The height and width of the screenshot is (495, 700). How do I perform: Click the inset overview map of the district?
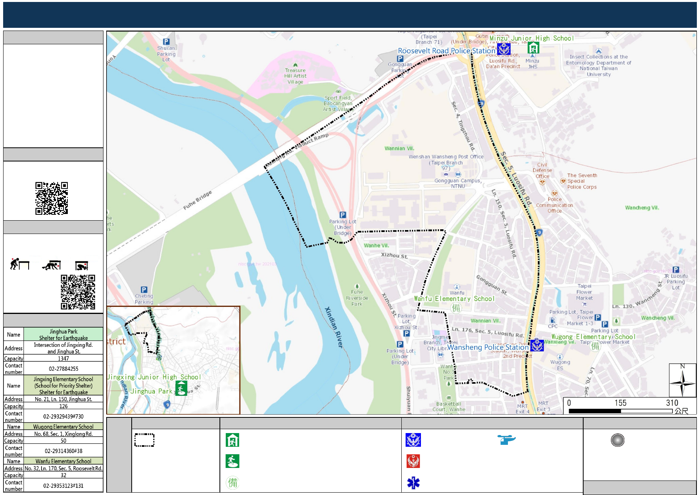173,360
